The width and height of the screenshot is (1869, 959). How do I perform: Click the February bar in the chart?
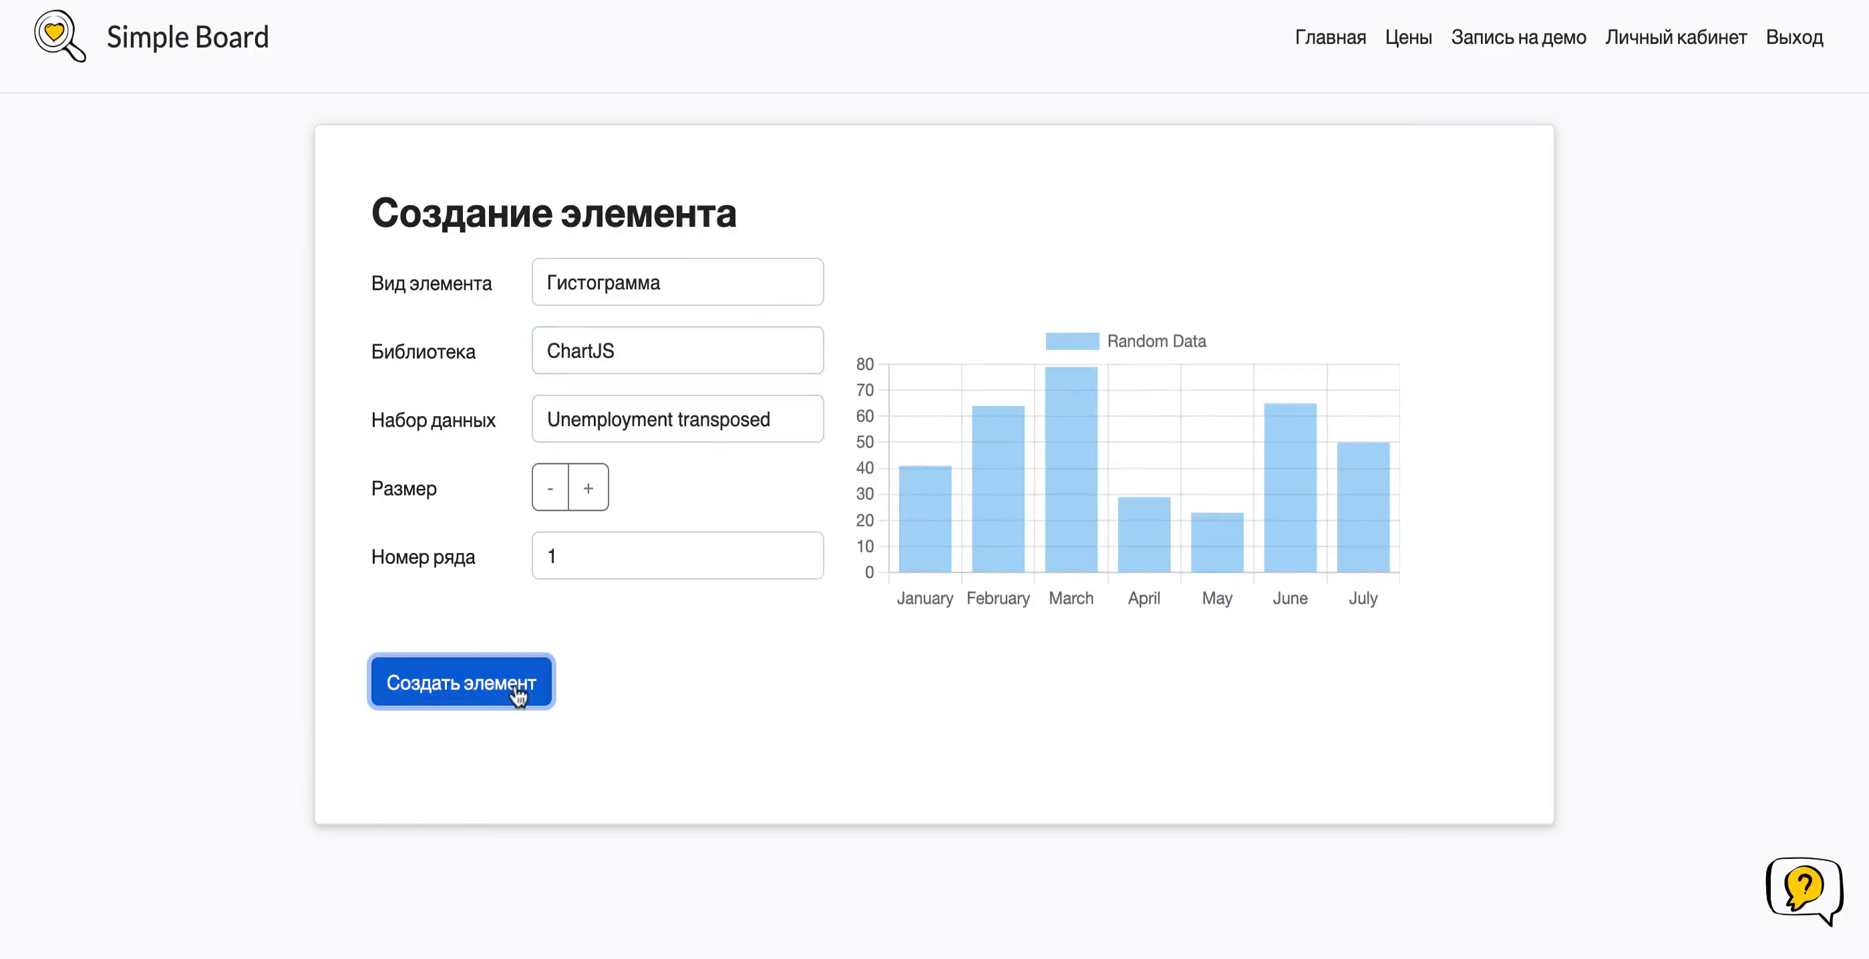[x=999, y=489]
